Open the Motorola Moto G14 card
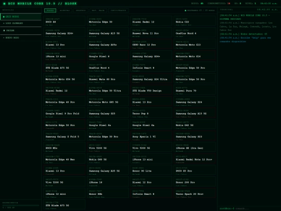This screenshot has height=211, width=281. pos(195,55)
